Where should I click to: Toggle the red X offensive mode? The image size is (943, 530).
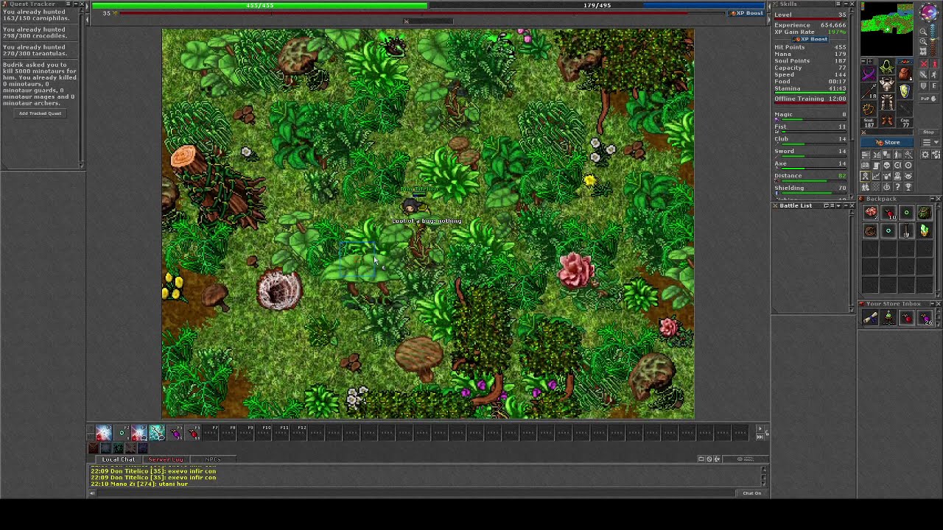tap(923, 63)
